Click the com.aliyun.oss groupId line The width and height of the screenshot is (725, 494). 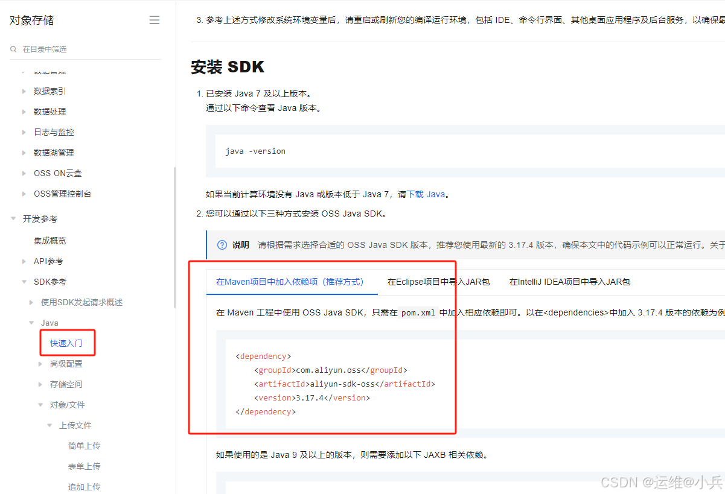331,370
